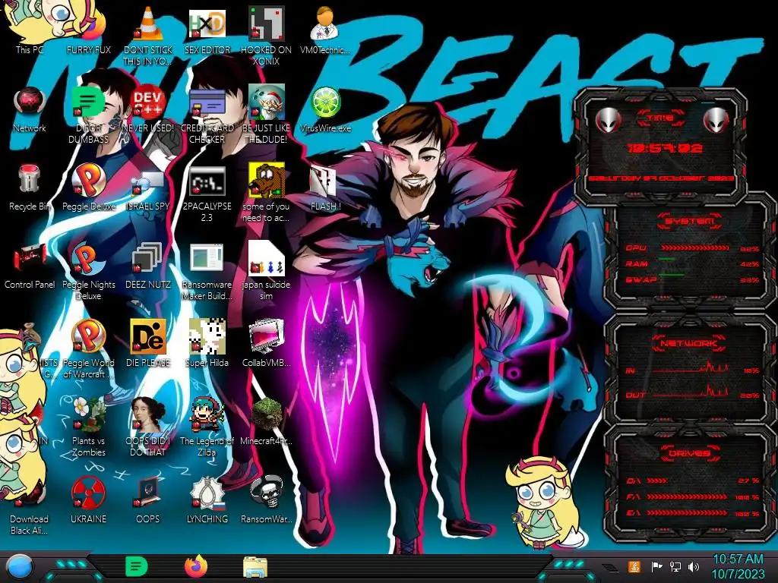Click the TIME clock gadget on desktop
The height and width of the screenshot is (583, 778).
(x=662, y=148)
